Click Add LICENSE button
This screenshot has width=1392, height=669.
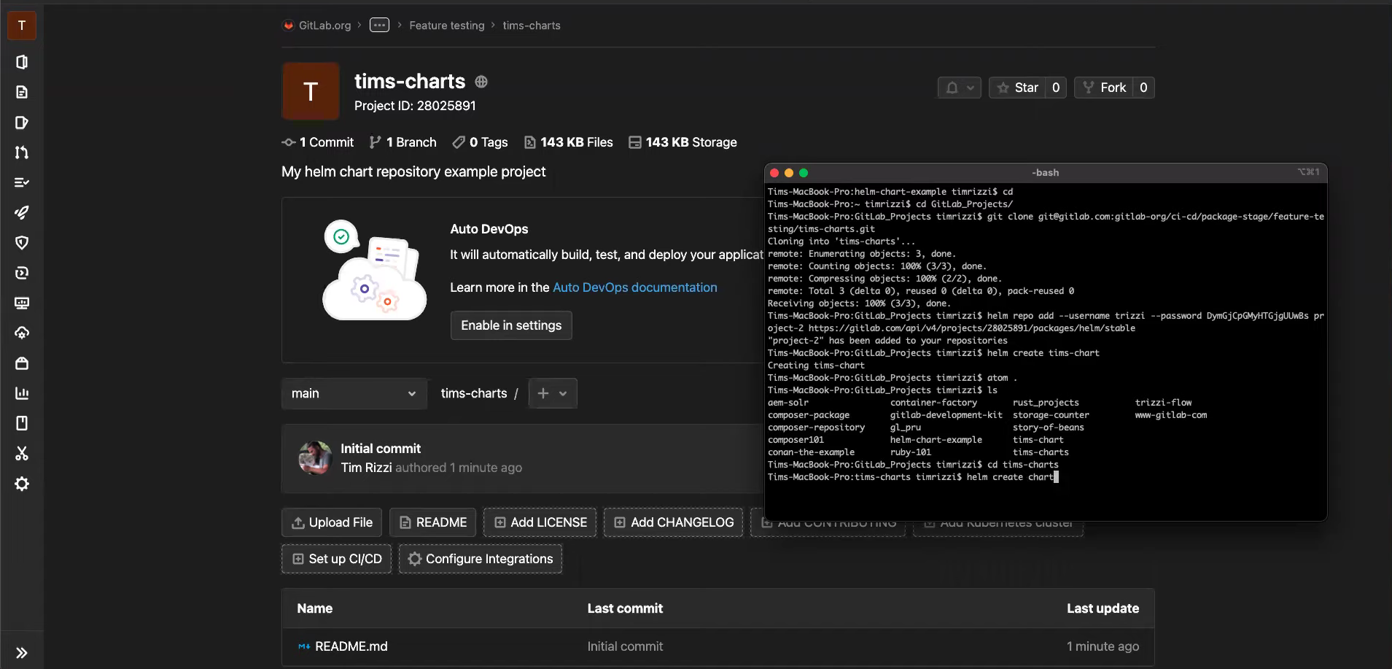click(x=540, y=522)
